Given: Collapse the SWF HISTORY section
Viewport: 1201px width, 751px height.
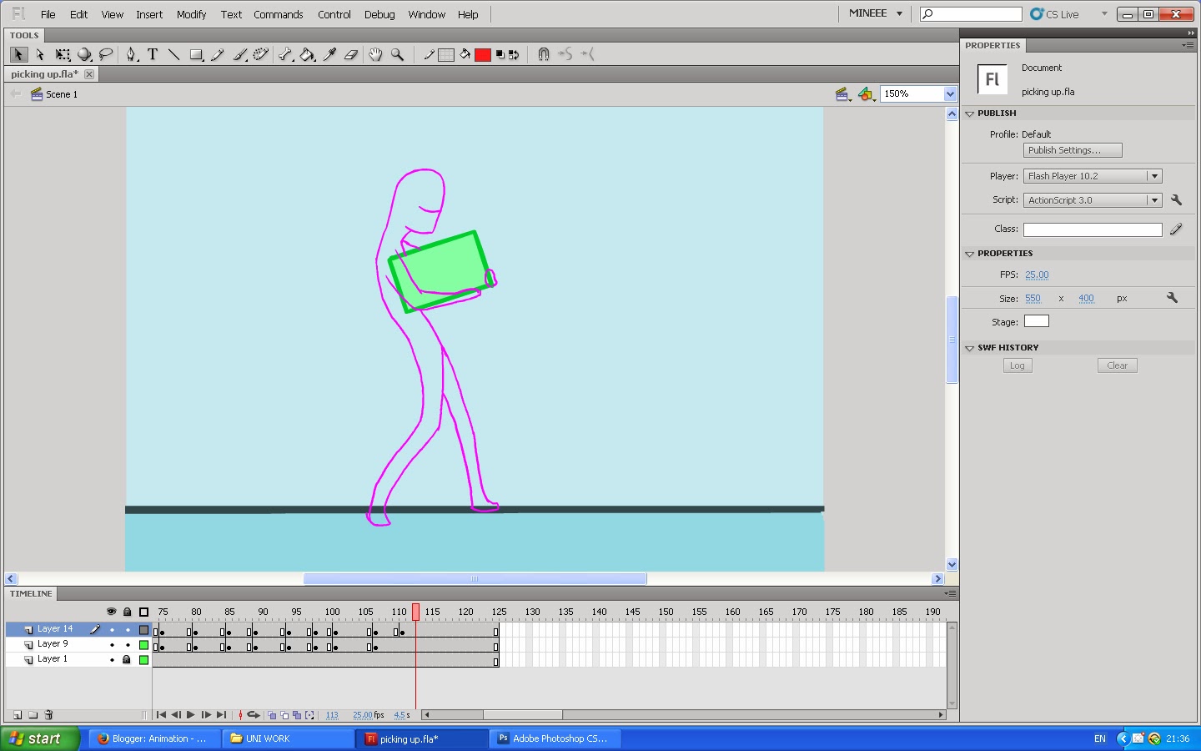Looking at the screenshot, I should 970,348.
